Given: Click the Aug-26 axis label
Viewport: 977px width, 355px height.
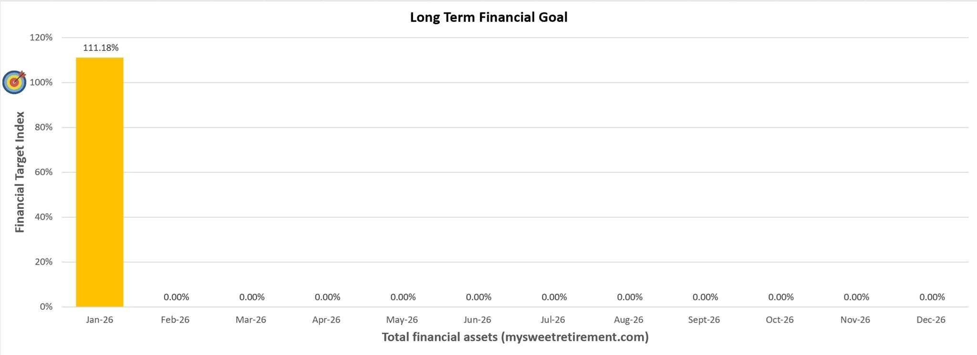Looking at the screenshot, I should pos(629,320).
